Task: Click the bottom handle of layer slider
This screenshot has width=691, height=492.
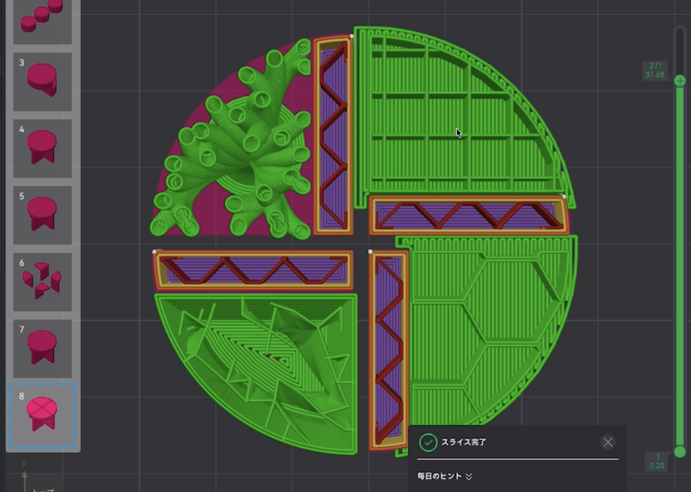Action: click(680, 452)
